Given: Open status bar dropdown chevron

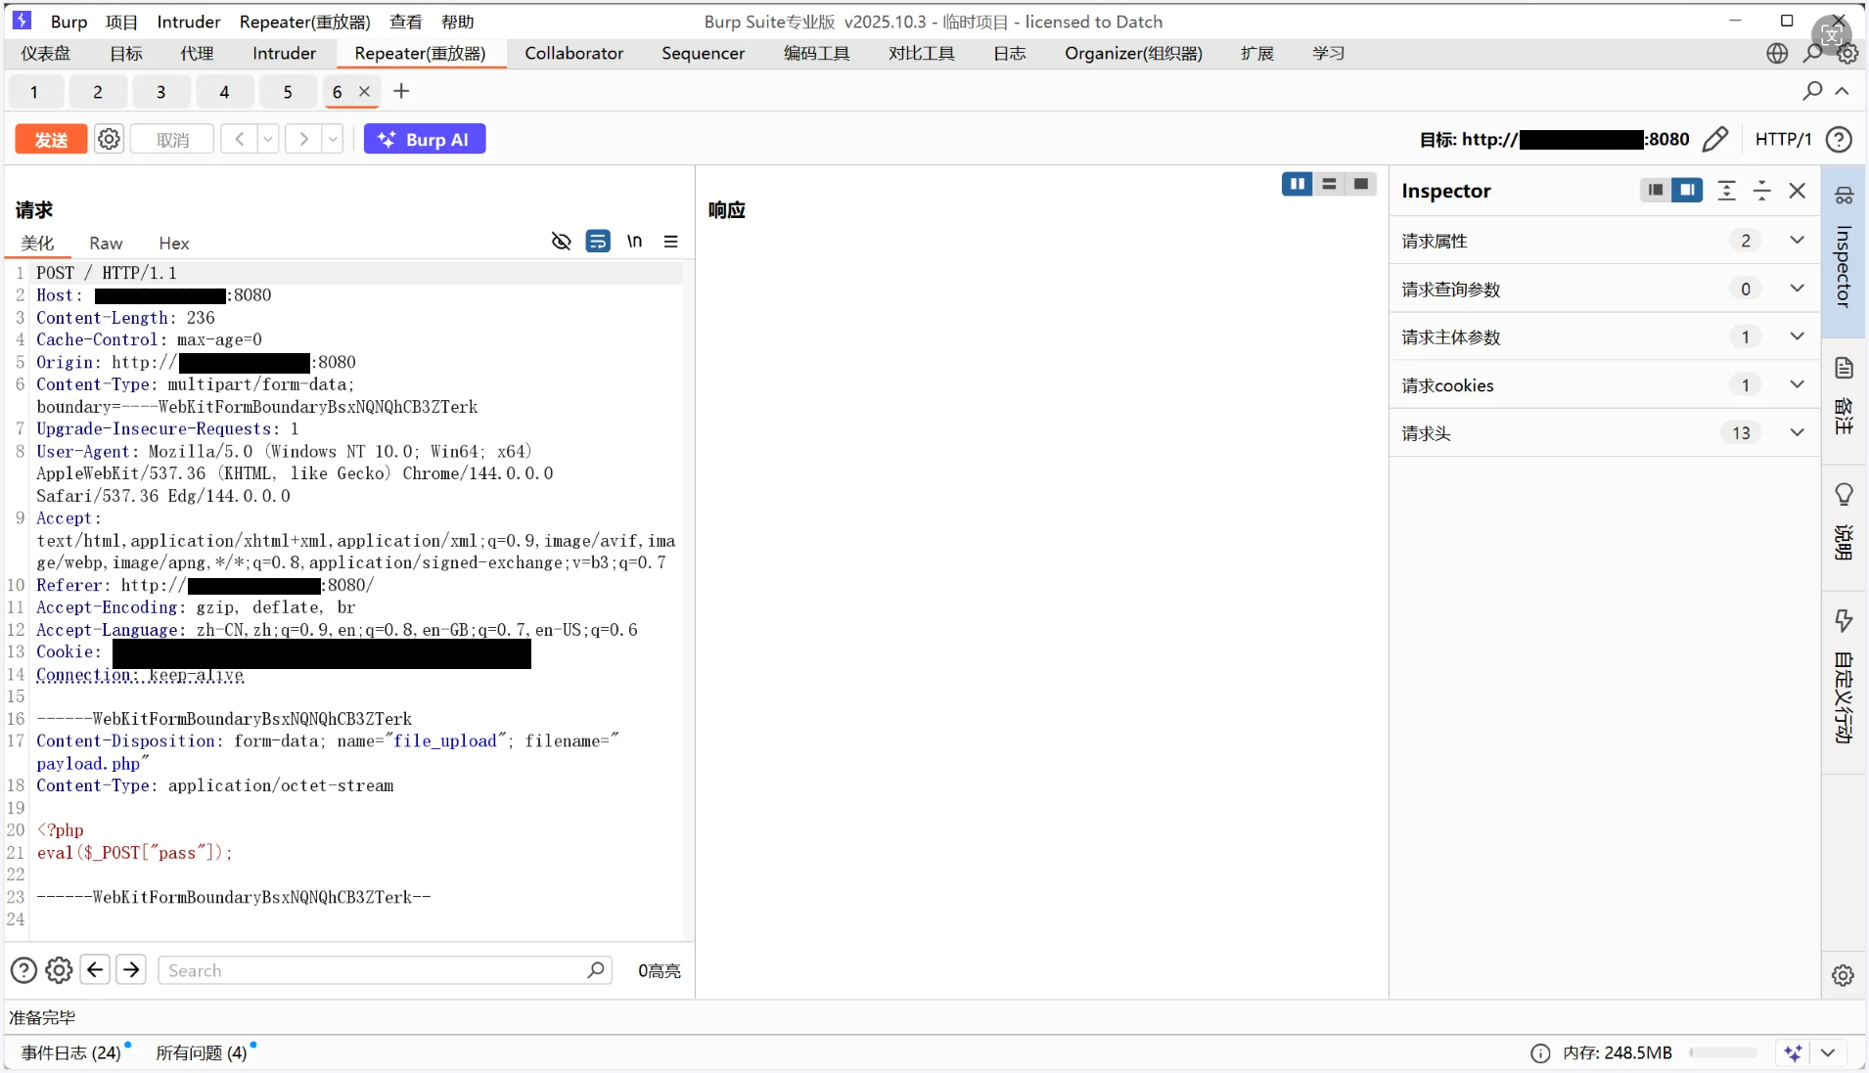Looking at the screenshot, I should pos(1828,1053).
